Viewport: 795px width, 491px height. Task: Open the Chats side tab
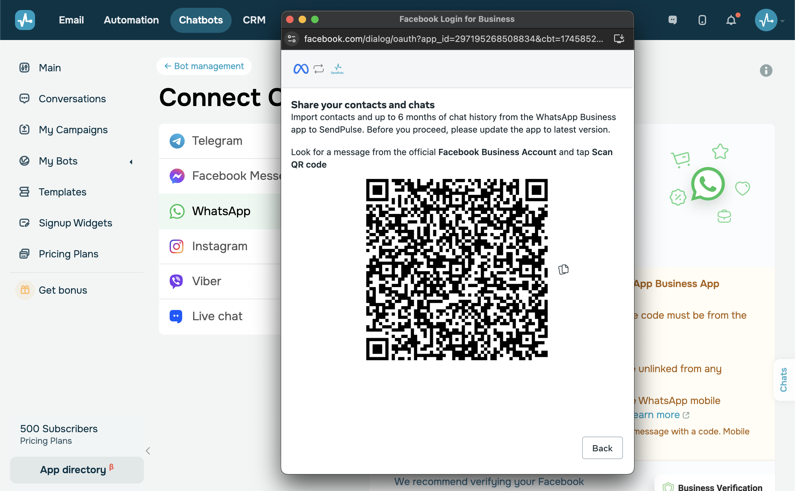tap(784, 380)
